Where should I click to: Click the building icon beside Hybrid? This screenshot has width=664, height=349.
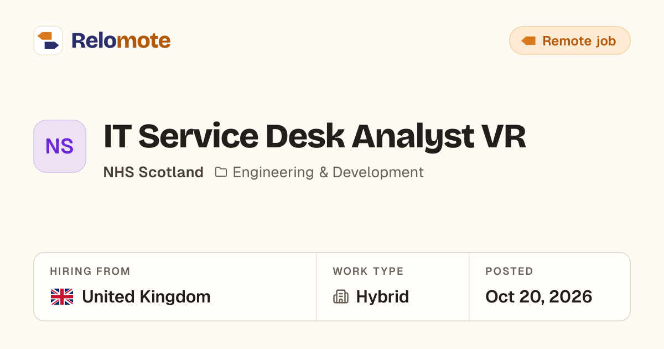(341, 297)
